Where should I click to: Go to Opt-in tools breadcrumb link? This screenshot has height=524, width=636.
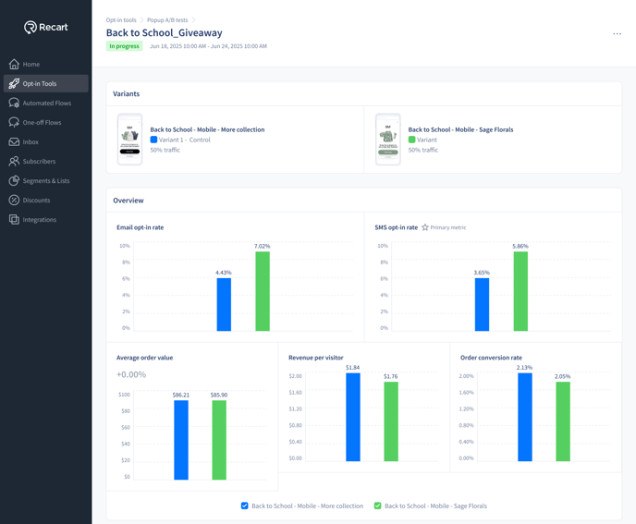[x=121, y=20]
